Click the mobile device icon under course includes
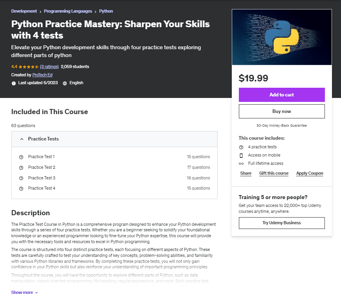Viewport: 341px width, 299px height. coord(241,155)
